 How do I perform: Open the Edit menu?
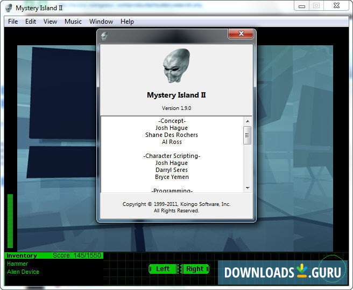coord(31,22)
